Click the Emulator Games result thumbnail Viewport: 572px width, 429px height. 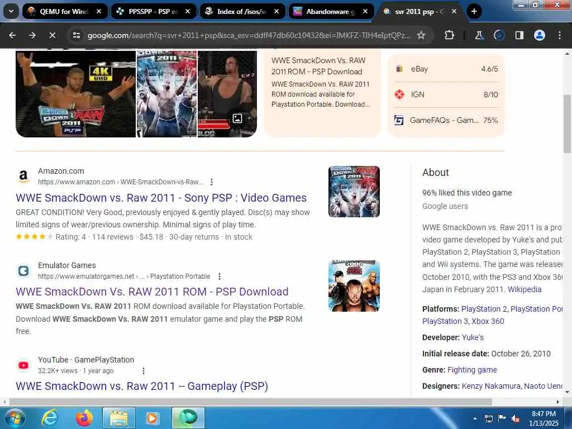354,286
